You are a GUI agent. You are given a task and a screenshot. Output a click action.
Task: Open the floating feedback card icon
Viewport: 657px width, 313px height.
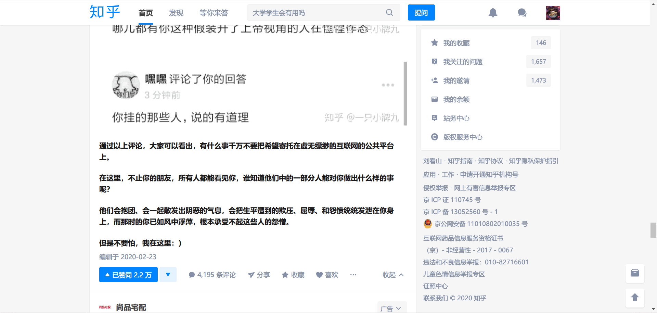pyautogui.click(x=635, y=273)
